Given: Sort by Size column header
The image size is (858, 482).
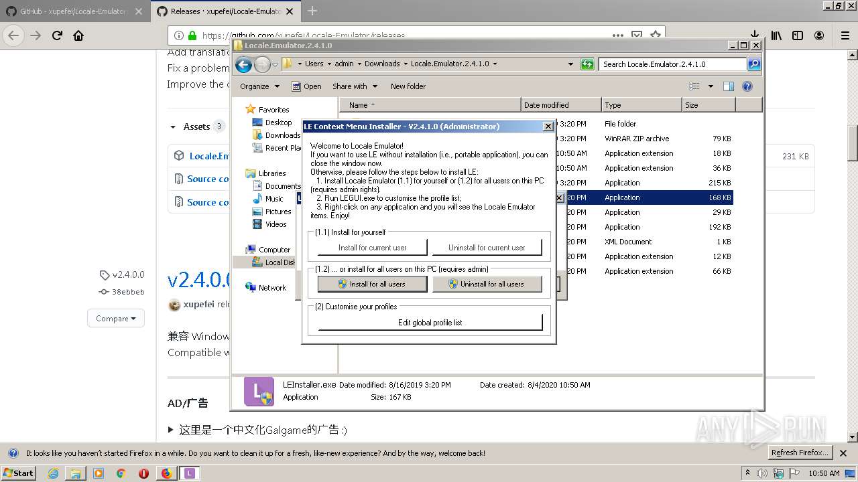Looking at the screenshot, I should click(x=709, y=105).
